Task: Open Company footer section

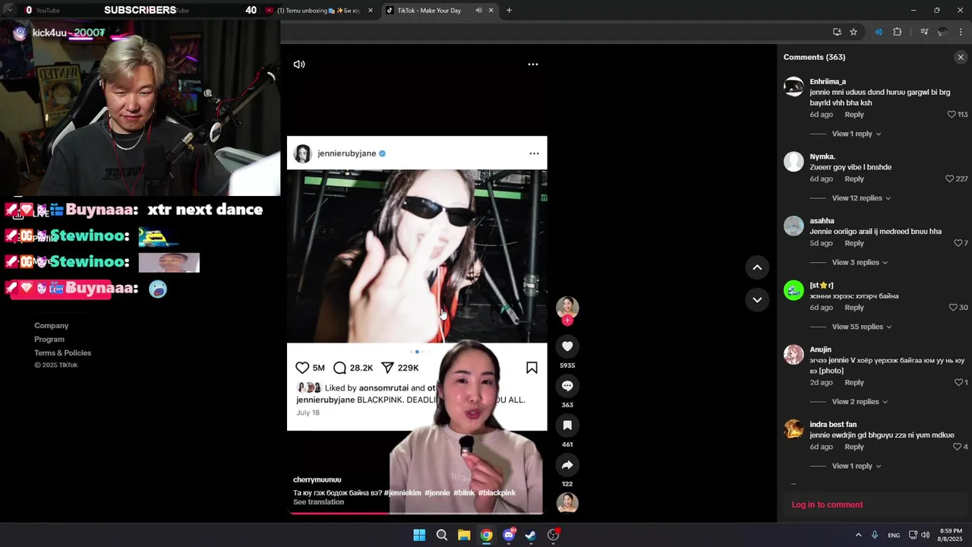Action: tap(52, 326)
